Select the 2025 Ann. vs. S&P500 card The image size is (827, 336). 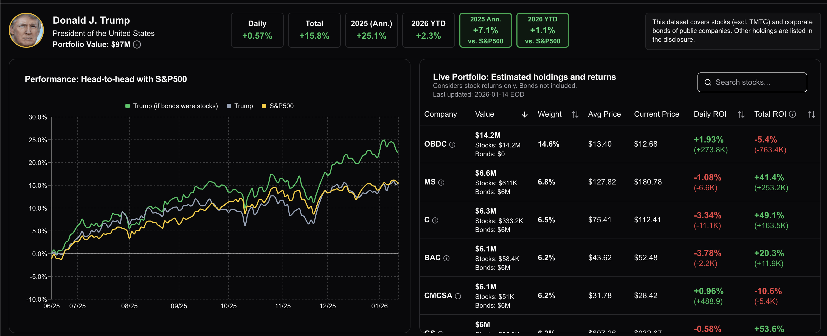pos(485,30)
